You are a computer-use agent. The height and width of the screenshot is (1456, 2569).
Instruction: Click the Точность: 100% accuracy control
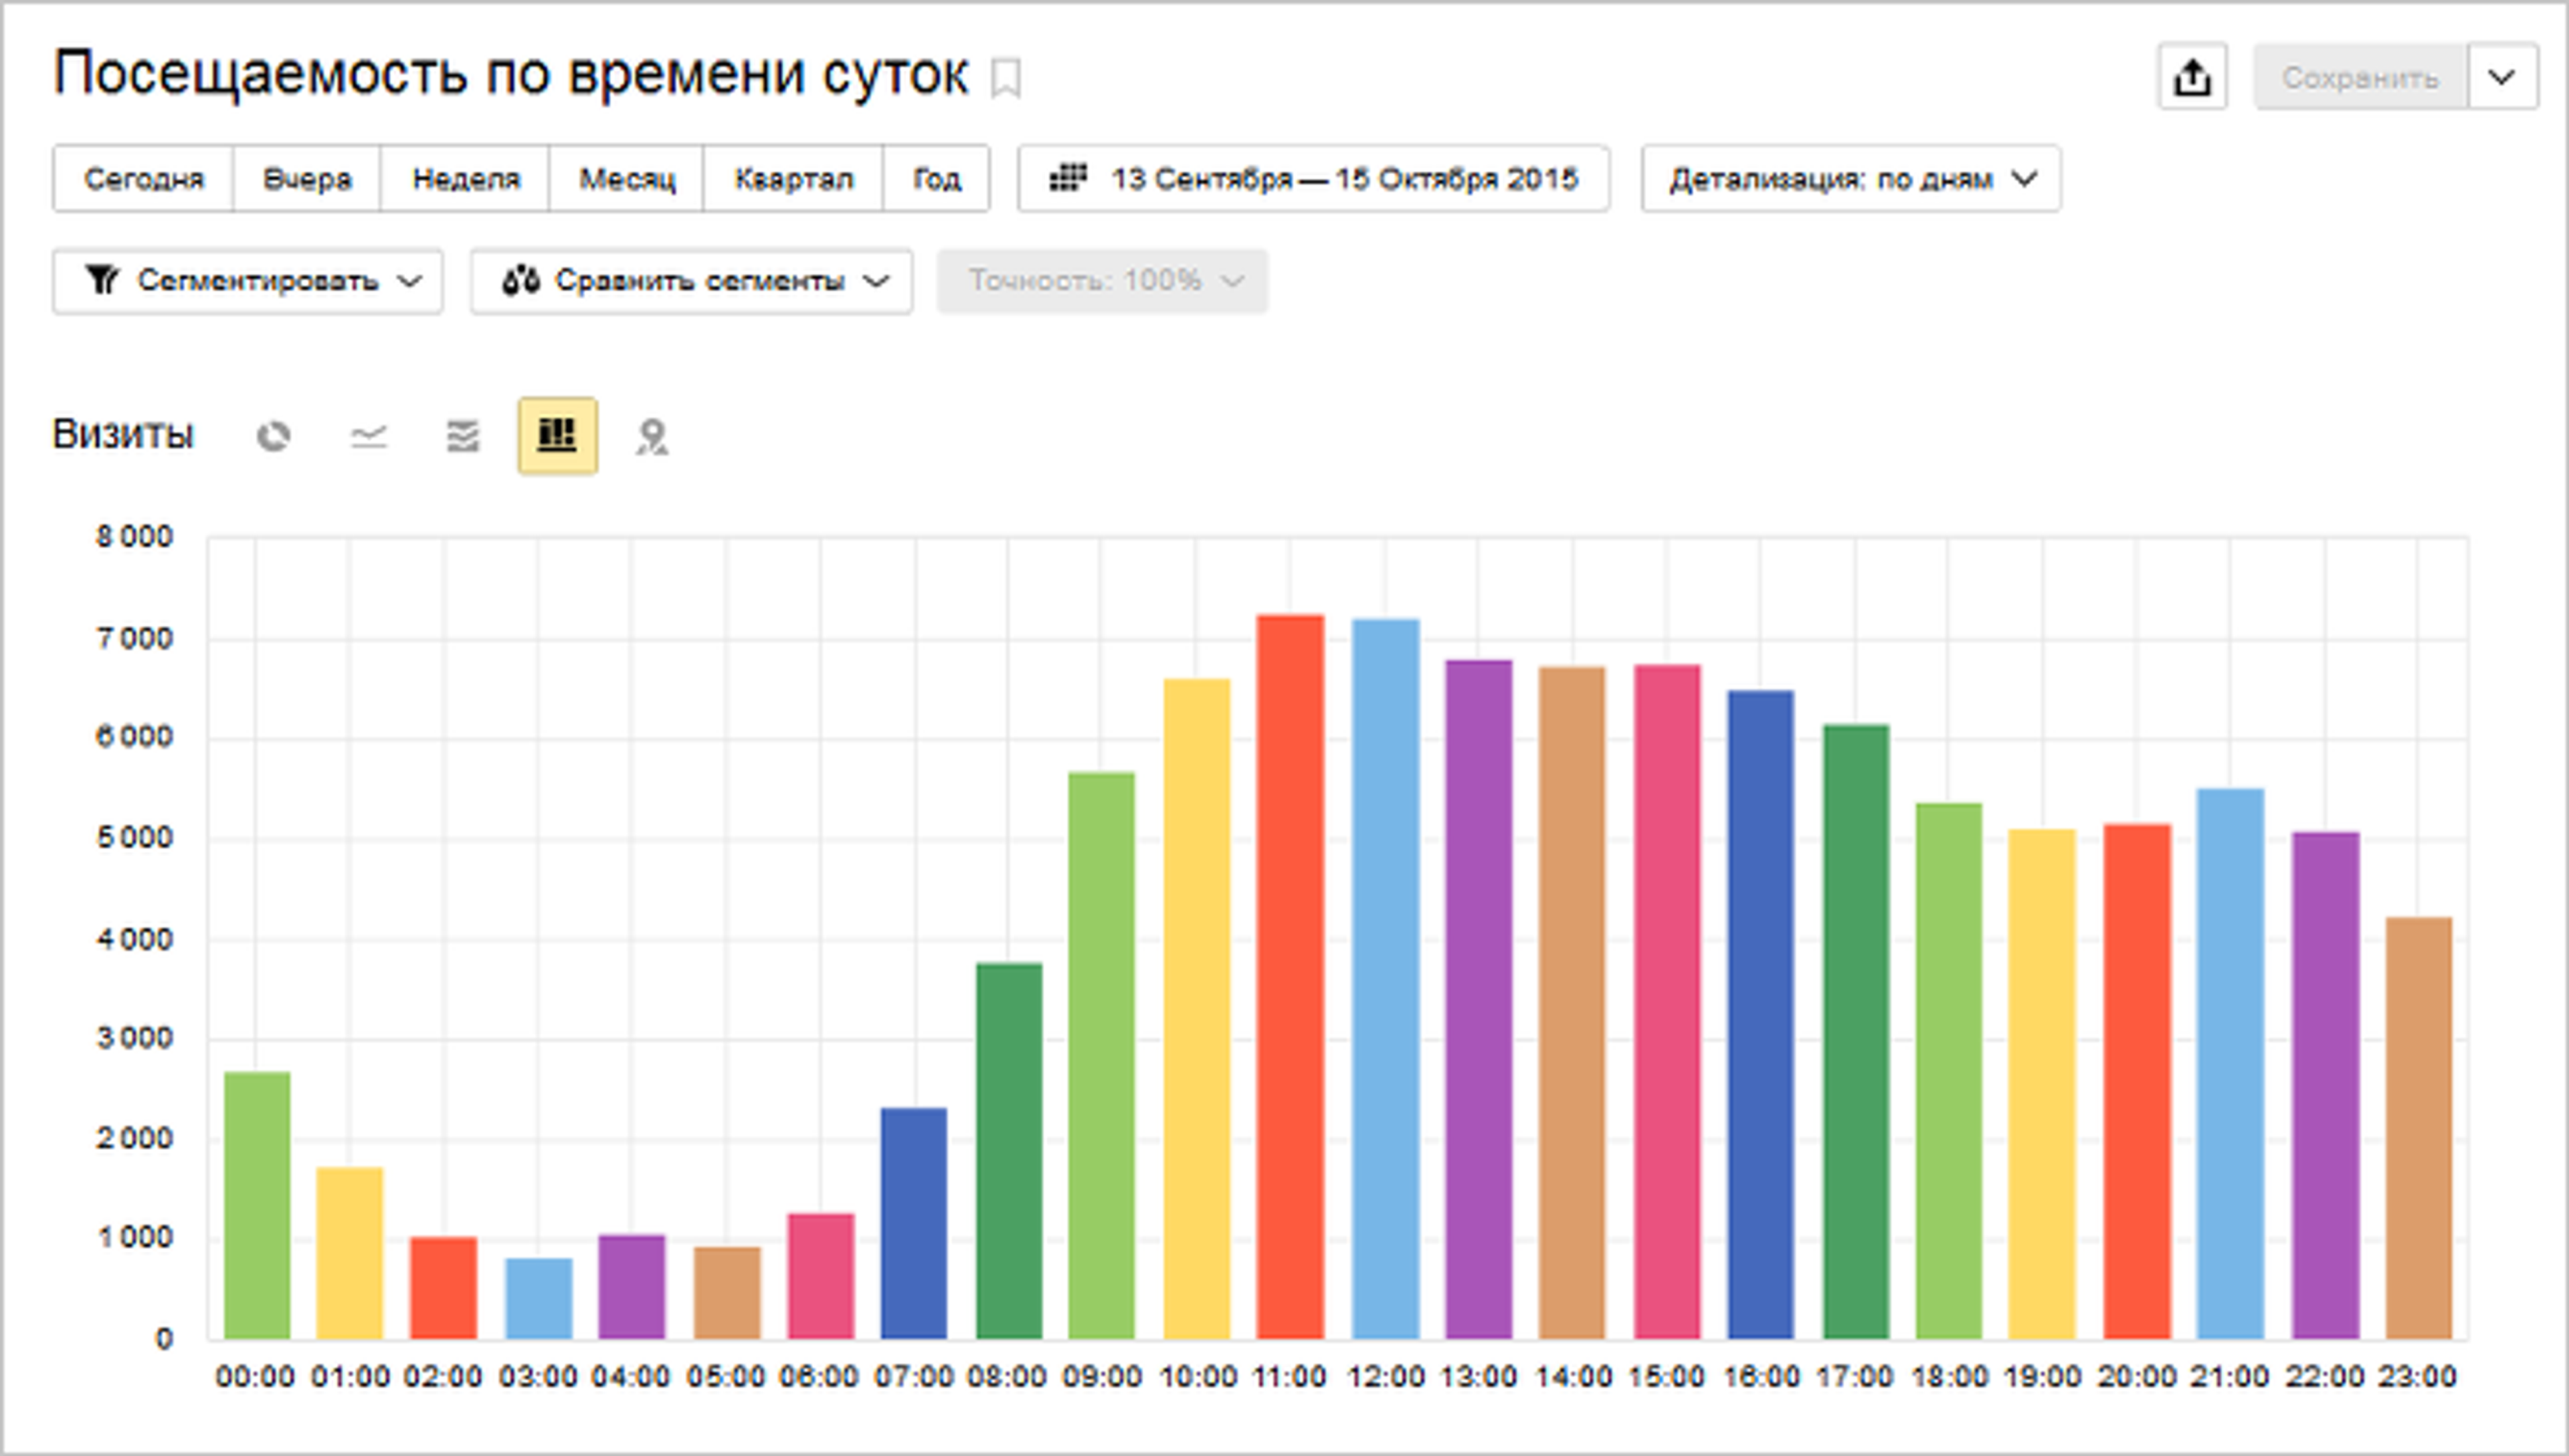click(x=1102, y=281)
